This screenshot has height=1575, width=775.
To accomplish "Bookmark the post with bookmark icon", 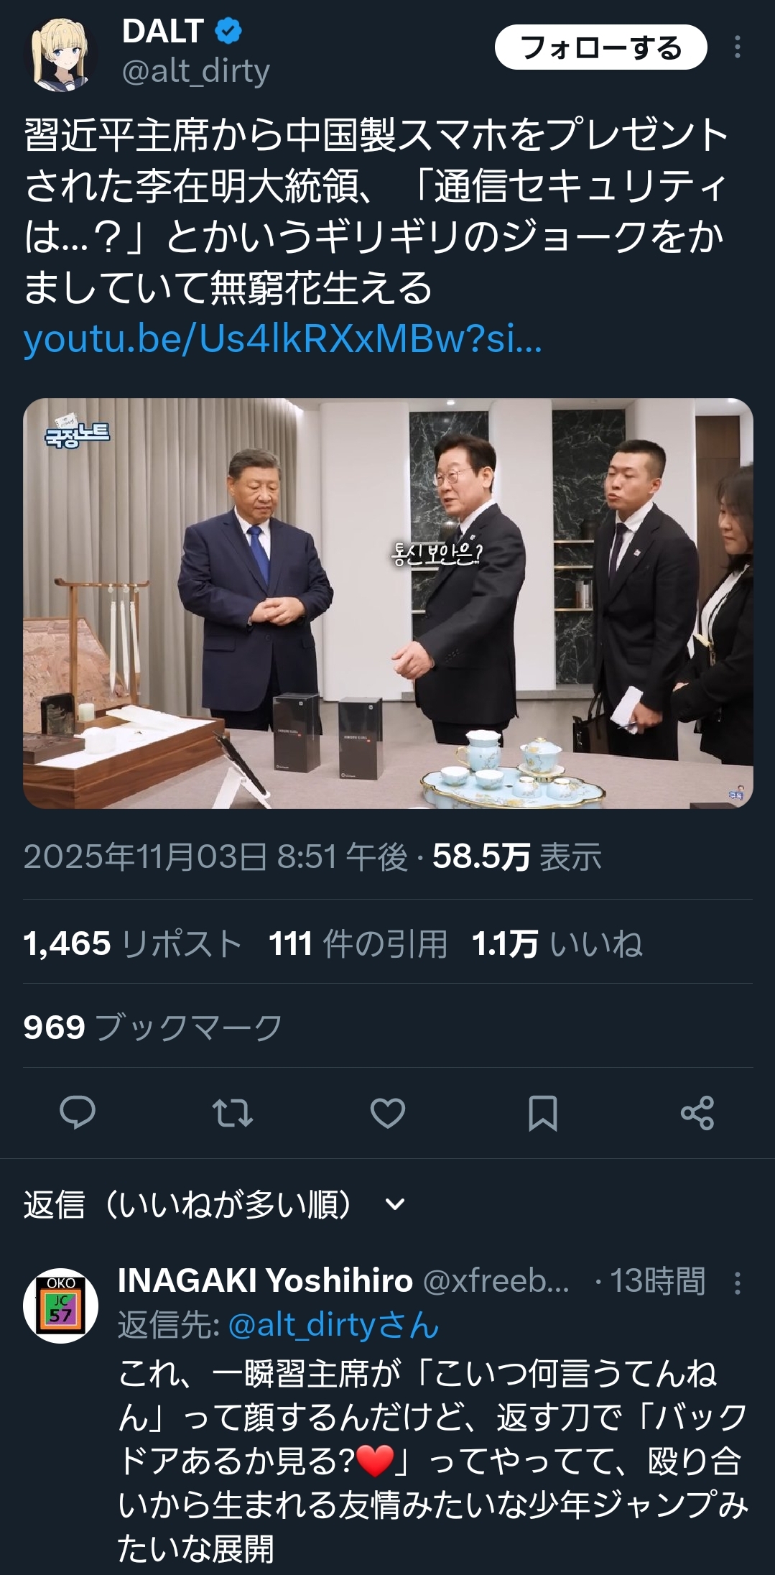I will point(542,1112).
